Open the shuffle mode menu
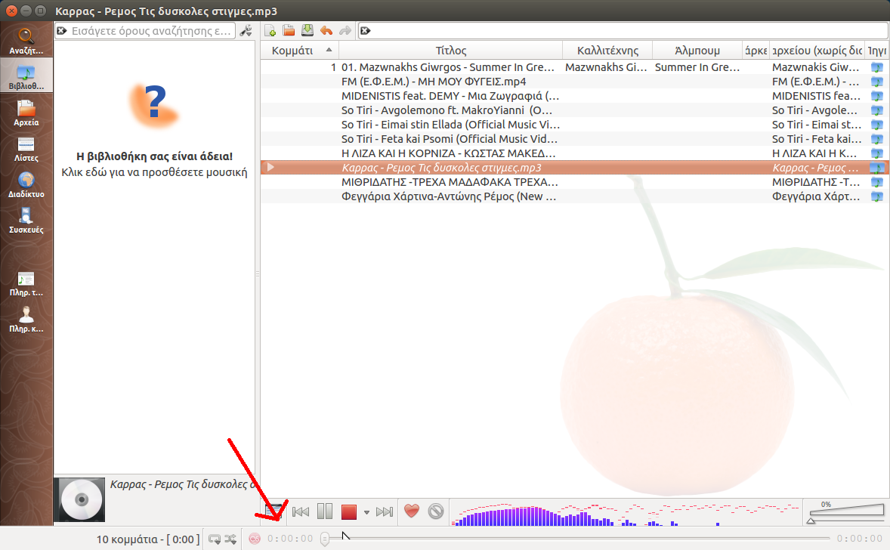The width and height of the screenshot is (890, 550). (x=230, y=539)
